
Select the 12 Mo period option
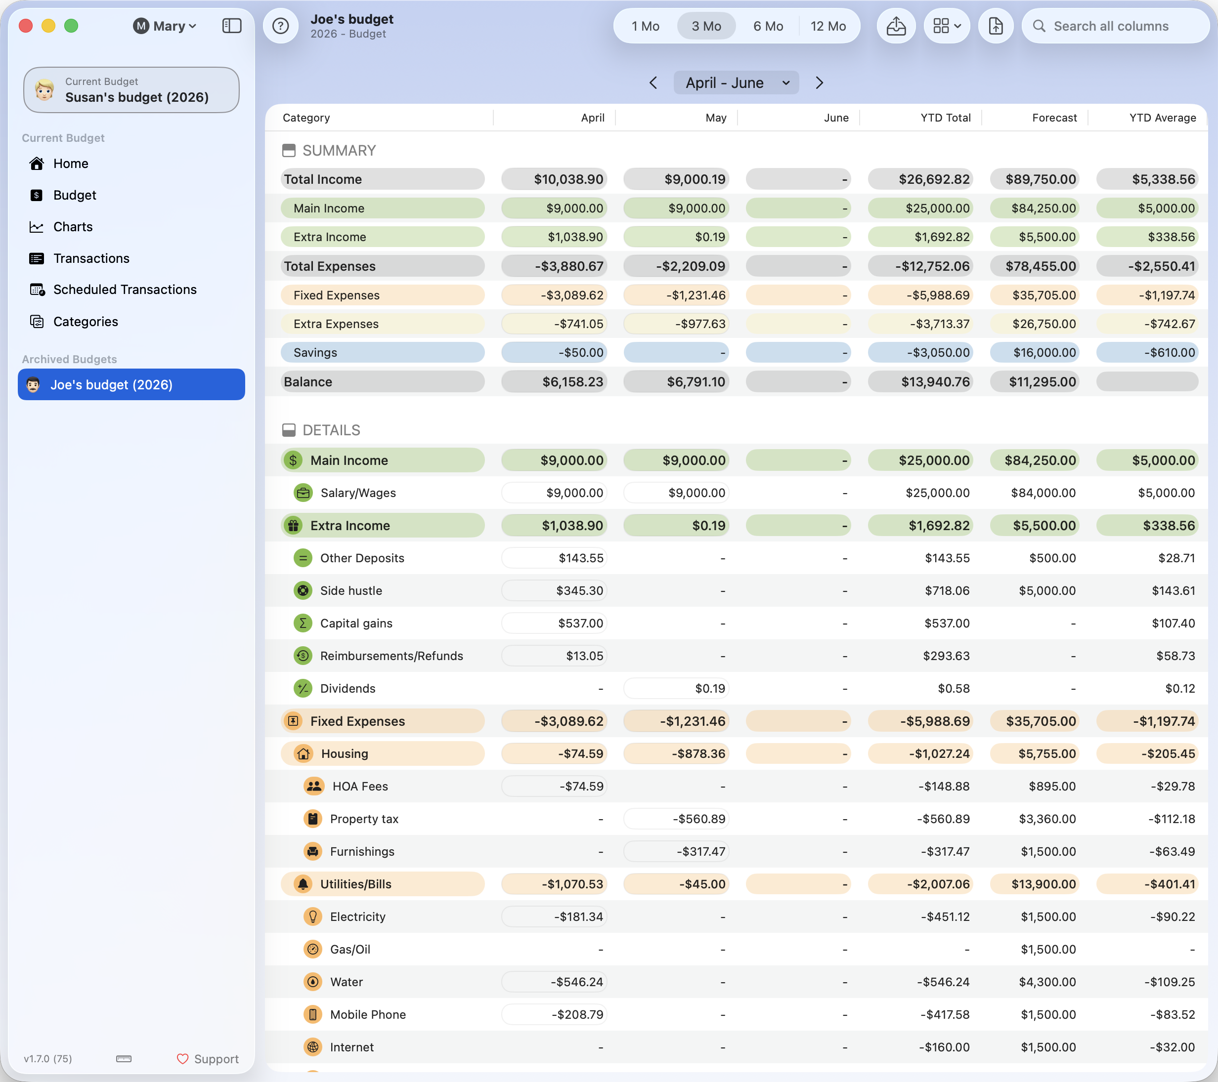[827, 26]
